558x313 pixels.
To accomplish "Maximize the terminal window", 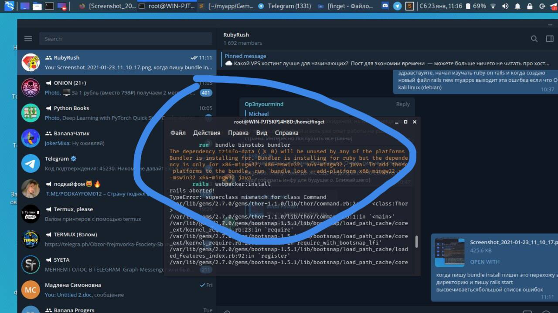I will click(x=405, y=122).
